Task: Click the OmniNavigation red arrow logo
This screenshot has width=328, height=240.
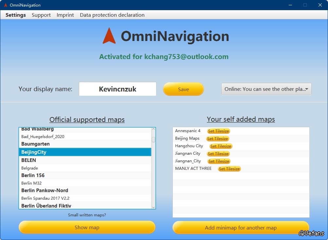Action: pyautogui.click(x=109, y=36)
